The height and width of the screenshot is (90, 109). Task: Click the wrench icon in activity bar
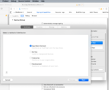pyautogui.click(x=82, y=5)
